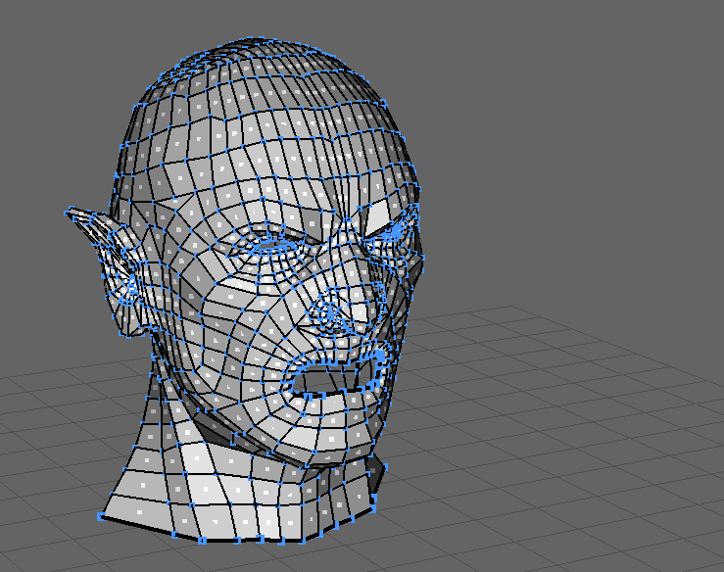This screenshot has height=572, width=724.
Task: Click the large white face beside the head's eye
Action: [x=378, y=217]
